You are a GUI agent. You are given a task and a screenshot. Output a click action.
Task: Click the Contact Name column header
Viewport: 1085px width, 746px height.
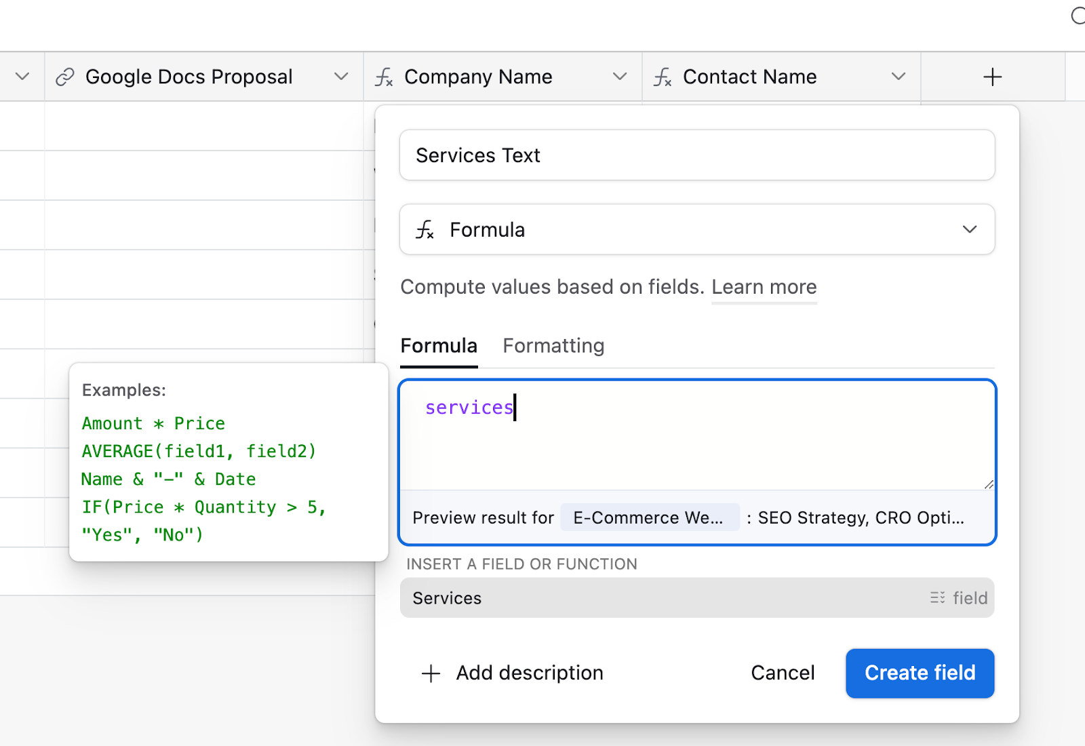point(781,77)
